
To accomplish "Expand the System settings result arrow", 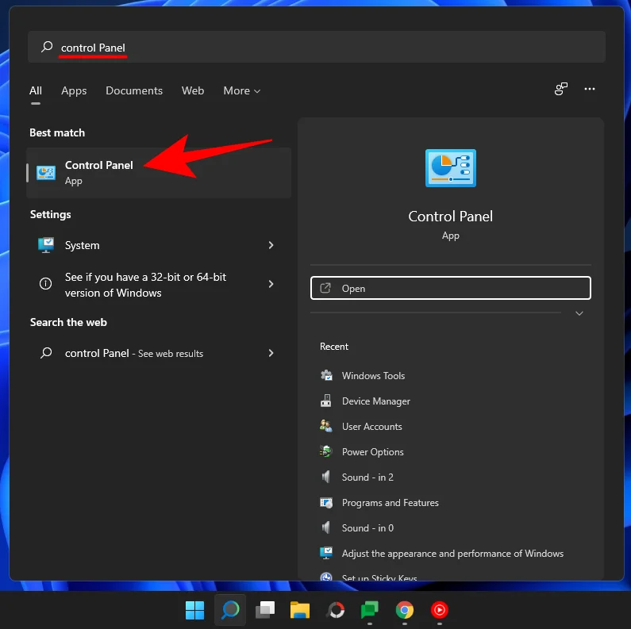I will pyautogui.click(x=271, y=246).
